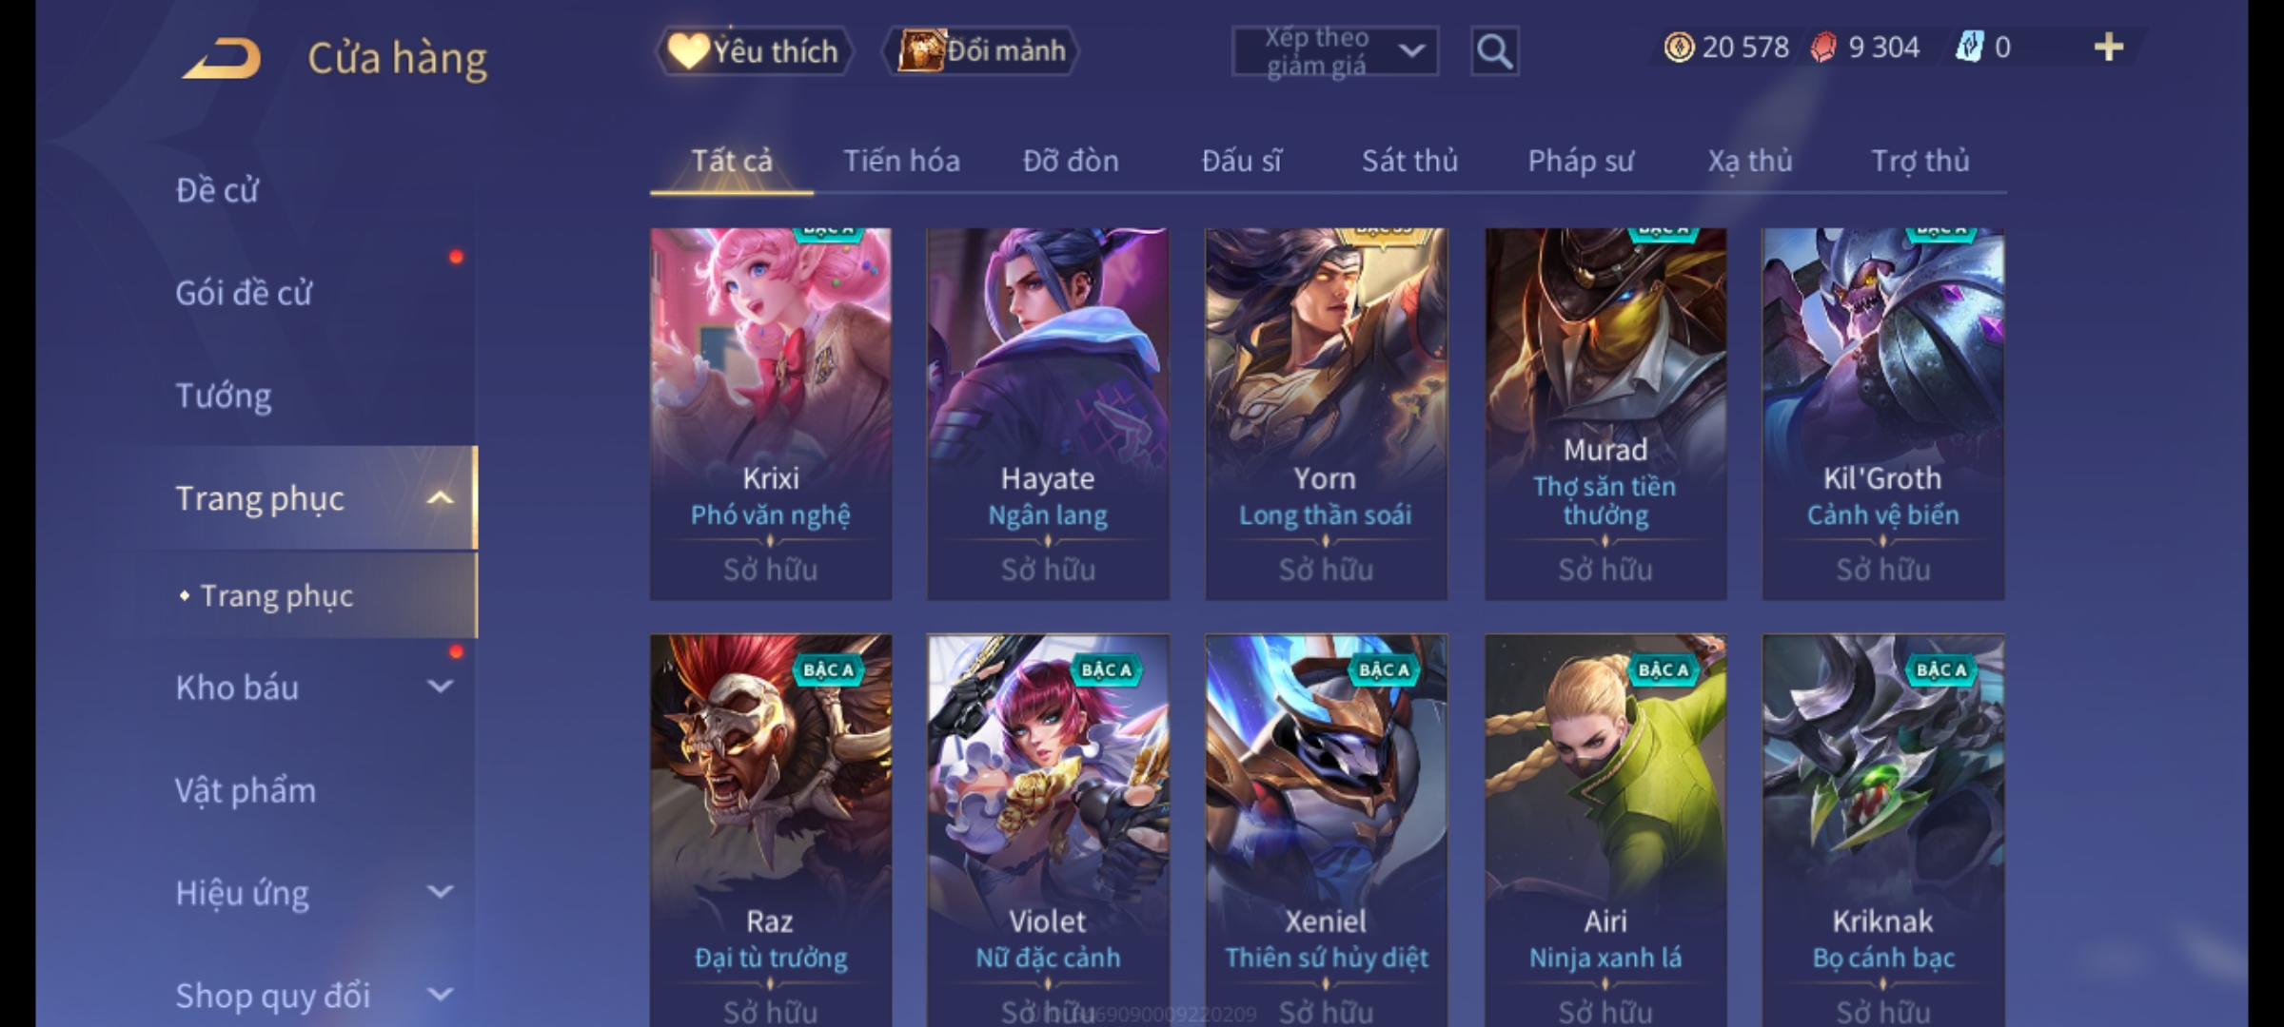
Task: Tap the back arrow icon next to Cửa hàng
Action: tap(222, 58)
